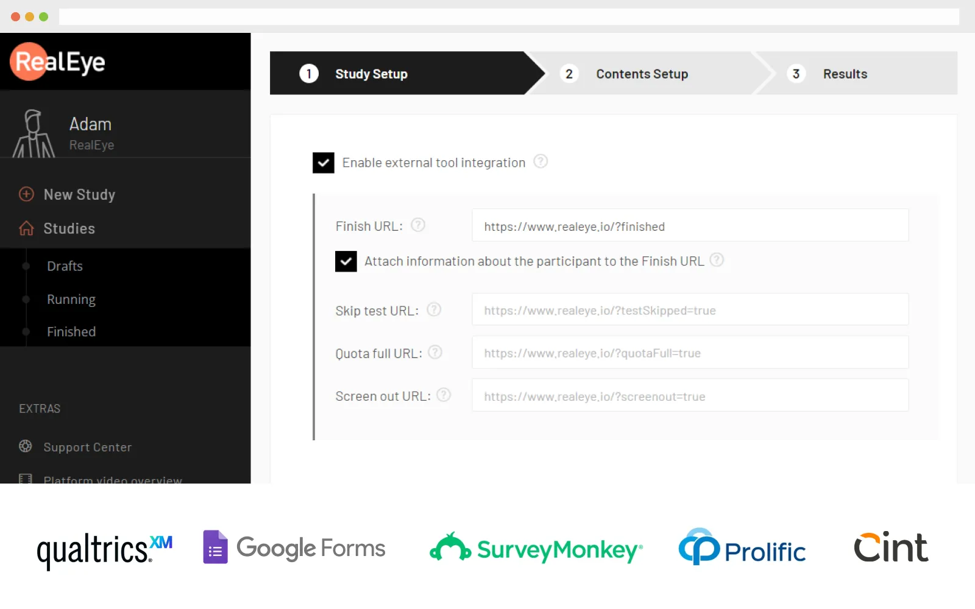Image resolution: width=975 pixels, height=609 pixels.
Task: Open Drafts studies list
Action: [x=65, y=266]
